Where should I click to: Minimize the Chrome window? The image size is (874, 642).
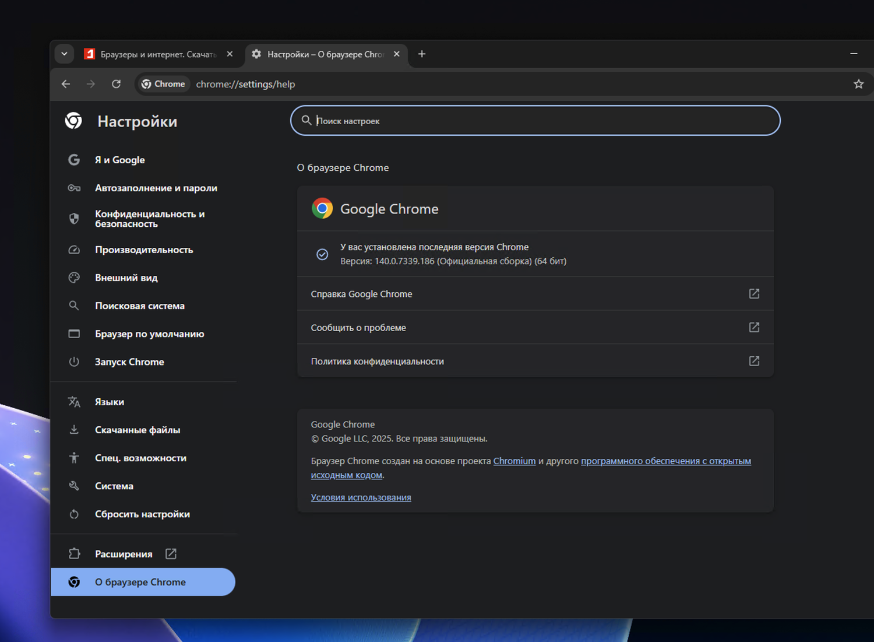coord(854,54)
